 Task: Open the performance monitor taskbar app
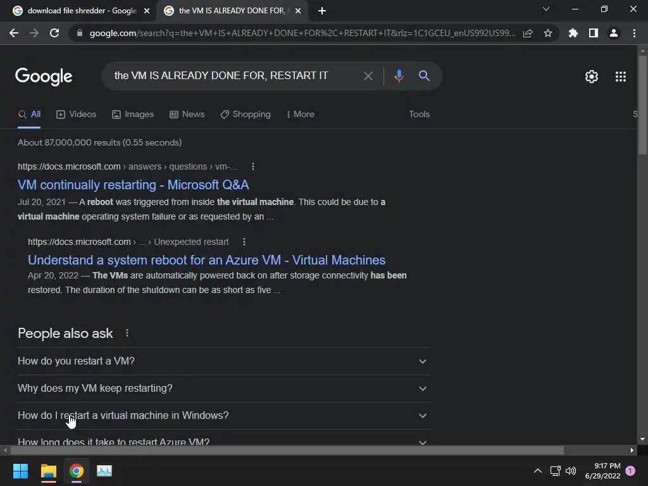(x=104, y=471)
